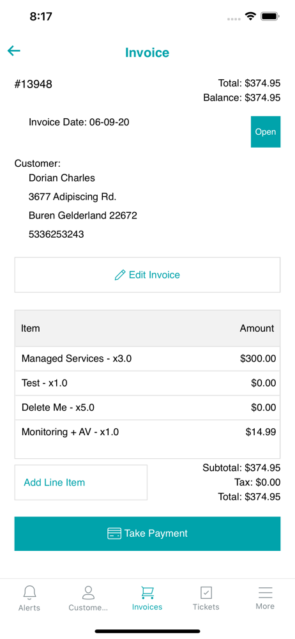The height and width of the screenshot is (639, 295).
Task: Select the Managed Services line item
Action: pyautogui.click(x=147, y=358)
